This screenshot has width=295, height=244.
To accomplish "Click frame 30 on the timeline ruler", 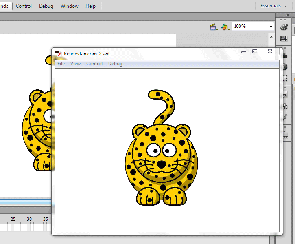I will (x=29, y=219).
